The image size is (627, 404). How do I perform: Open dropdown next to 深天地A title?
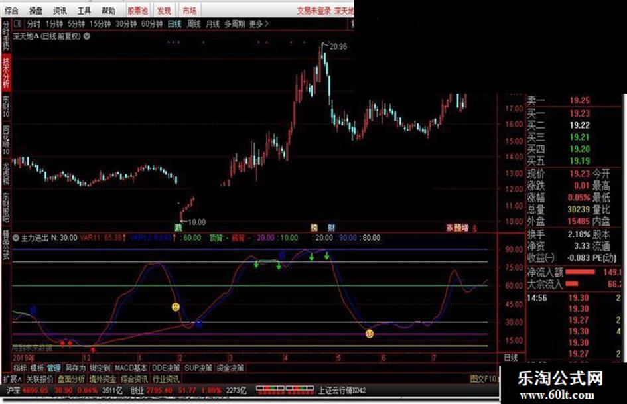(x=87, y=36)
